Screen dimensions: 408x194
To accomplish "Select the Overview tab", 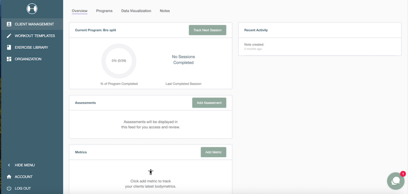I will click(x=79, y=11).
